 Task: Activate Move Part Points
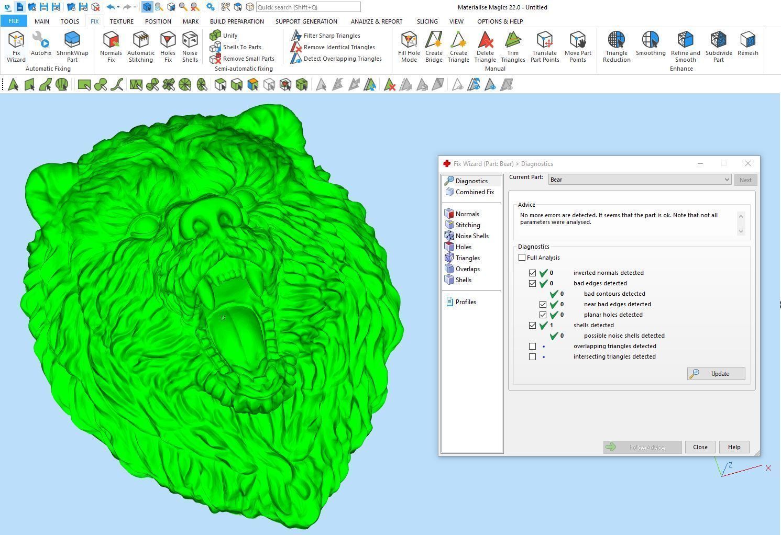tap(578, 47)
